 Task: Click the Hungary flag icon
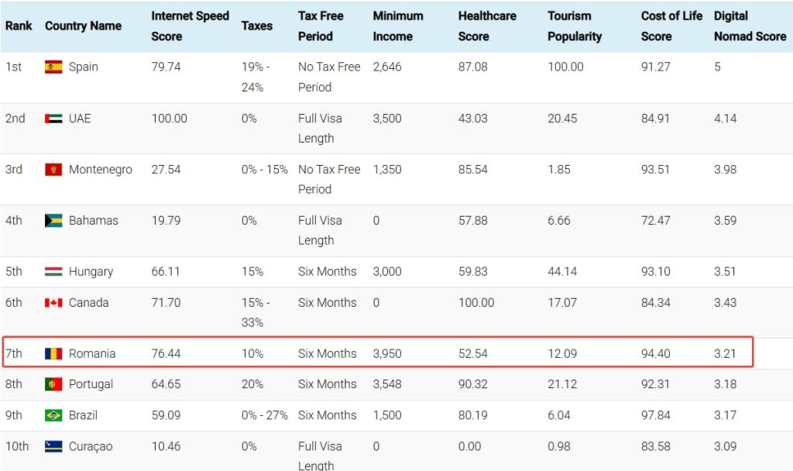53,272
